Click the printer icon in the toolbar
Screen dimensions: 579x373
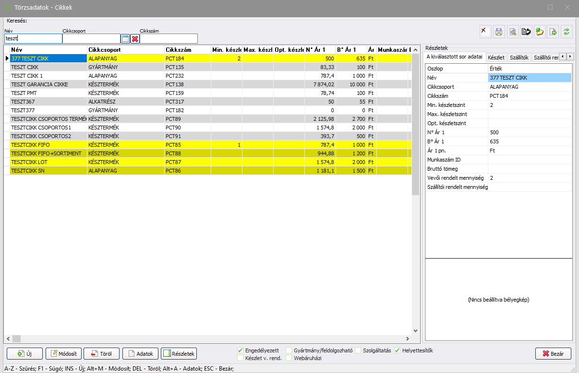(499, 32)
